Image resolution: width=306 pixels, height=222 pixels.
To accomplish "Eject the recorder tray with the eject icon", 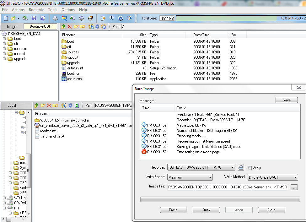I will pyautogui.click(x=241, y=167).
